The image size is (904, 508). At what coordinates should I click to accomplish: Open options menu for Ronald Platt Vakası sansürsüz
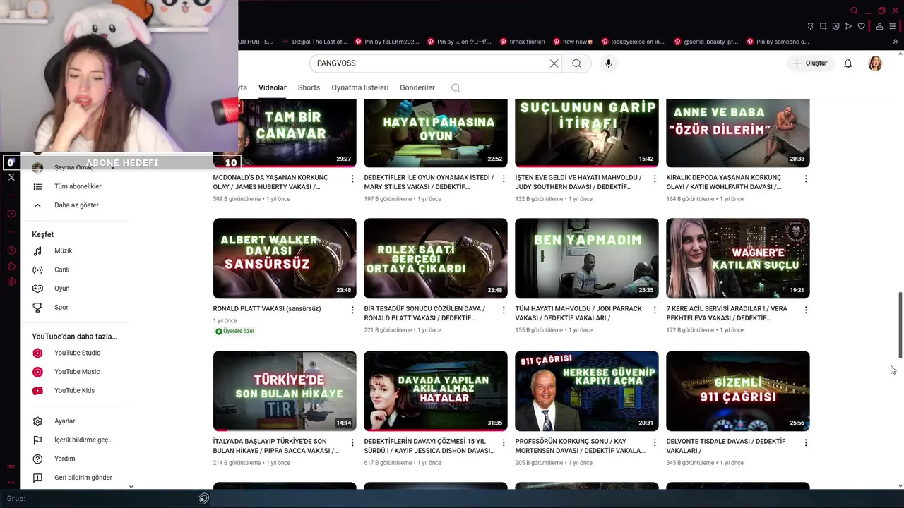coord(352,310)
